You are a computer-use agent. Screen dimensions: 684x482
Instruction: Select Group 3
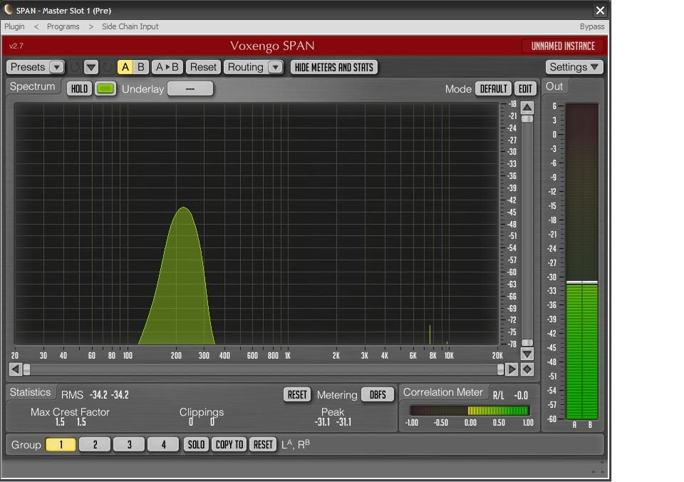click(129, 444)
